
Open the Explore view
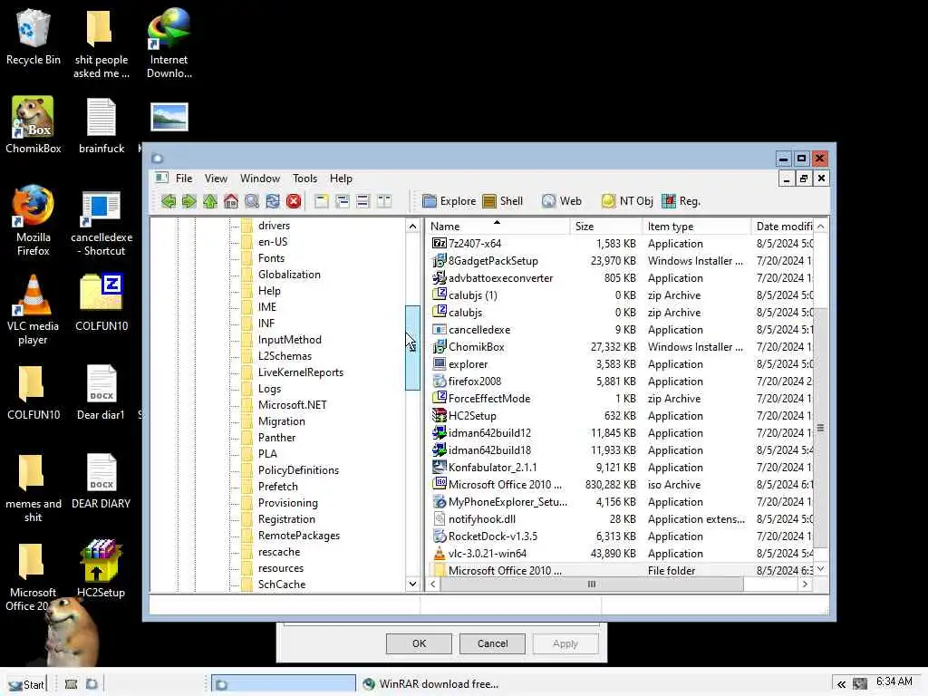click(x=449, y=201)
